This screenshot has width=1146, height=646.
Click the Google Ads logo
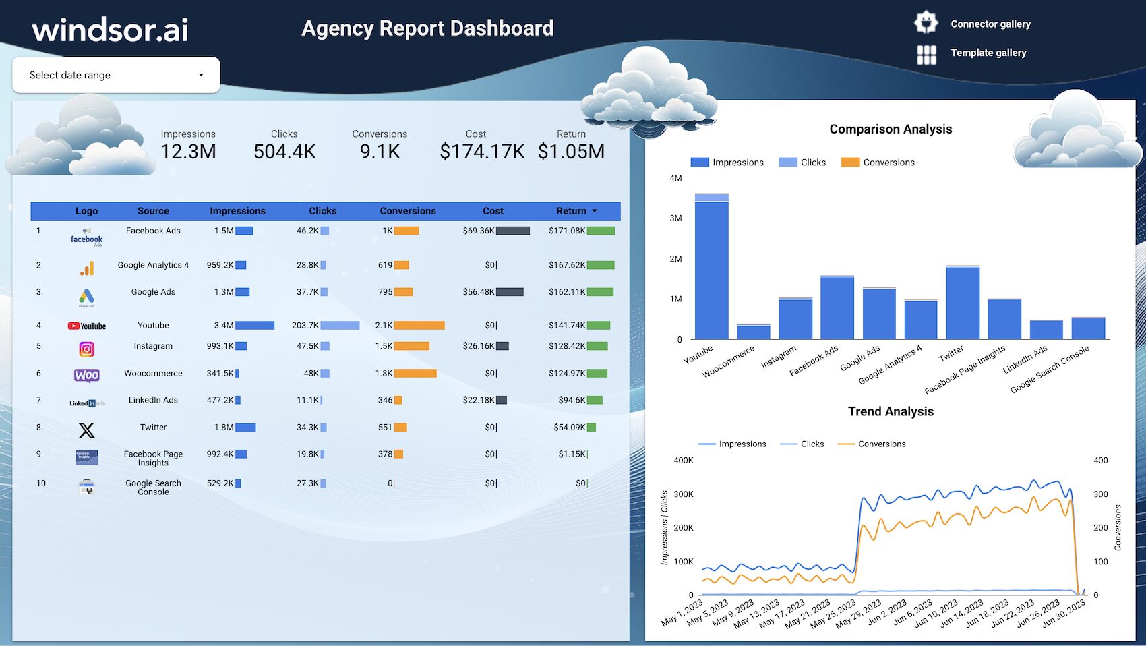click(x=86, y=297)
